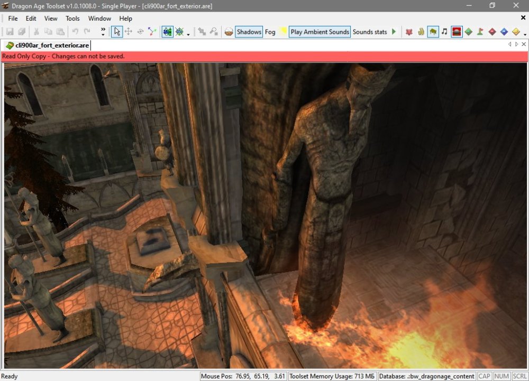Choose the rotate tool in toolbar
The image size is (529, 381).
140,32
